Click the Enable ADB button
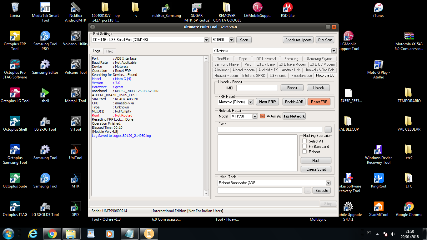 tap(294, 102)
